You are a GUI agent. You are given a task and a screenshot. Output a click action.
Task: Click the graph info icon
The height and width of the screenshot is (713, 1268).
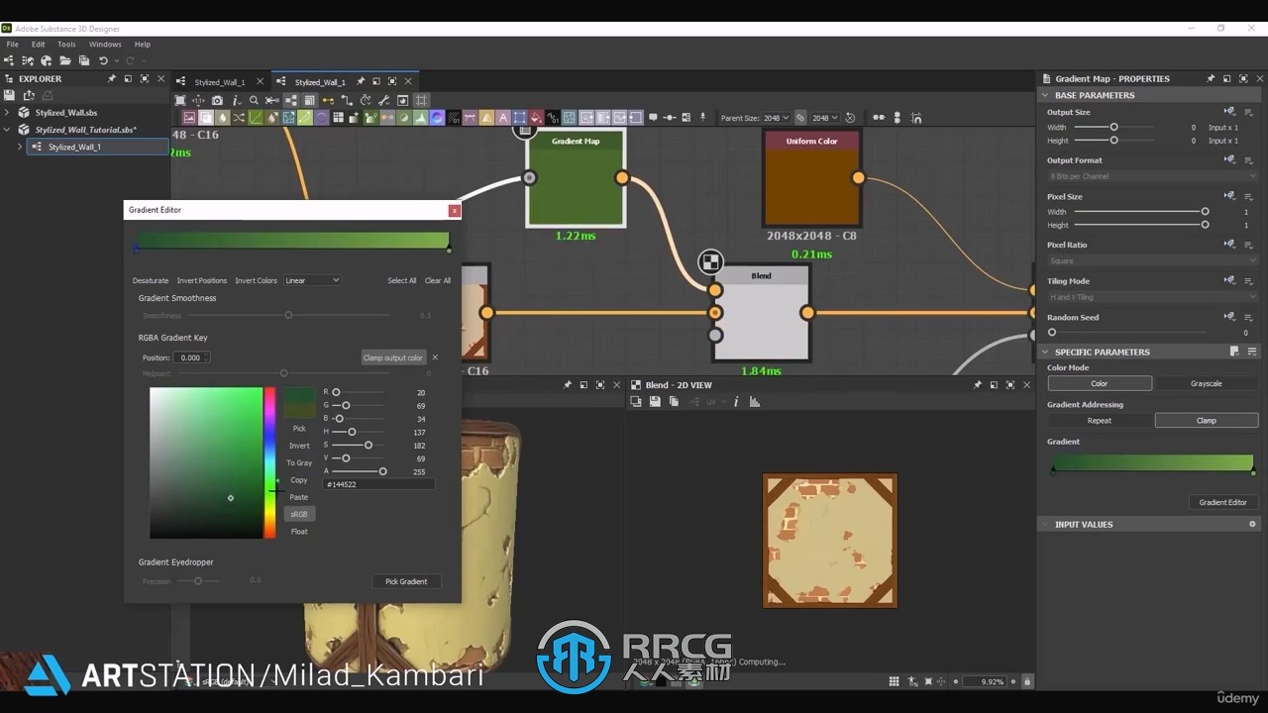(236, 100)
